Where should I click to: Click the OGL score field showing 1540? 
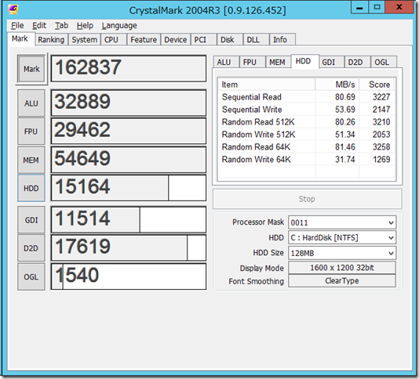coord(129,276)
